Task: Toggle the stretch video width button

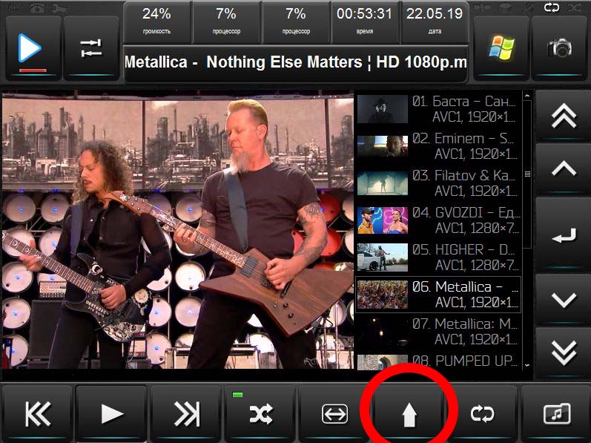Action: pos(334,414)
